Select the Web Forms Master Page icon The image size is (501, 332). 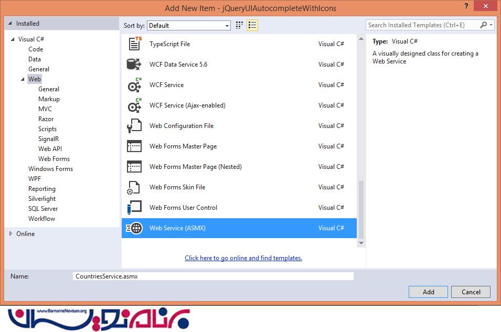click(x=134, y=146)
